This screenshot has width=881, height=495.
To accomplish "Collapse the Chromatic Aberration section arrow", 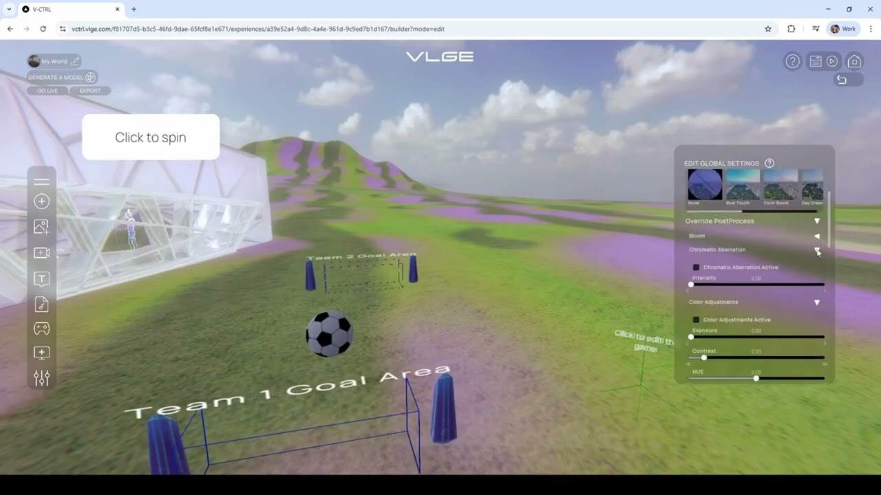I will (x=817, y=250).
